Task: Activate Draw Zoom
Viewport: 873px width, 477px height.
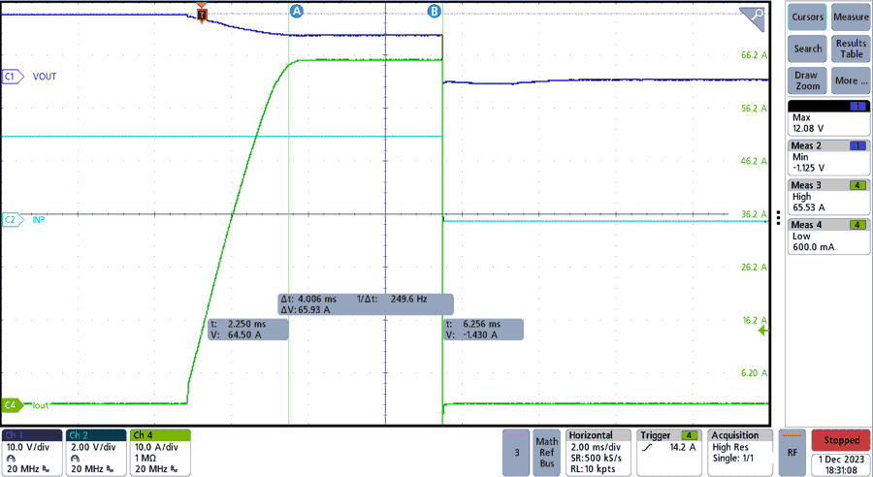Action: coord(807,80)
